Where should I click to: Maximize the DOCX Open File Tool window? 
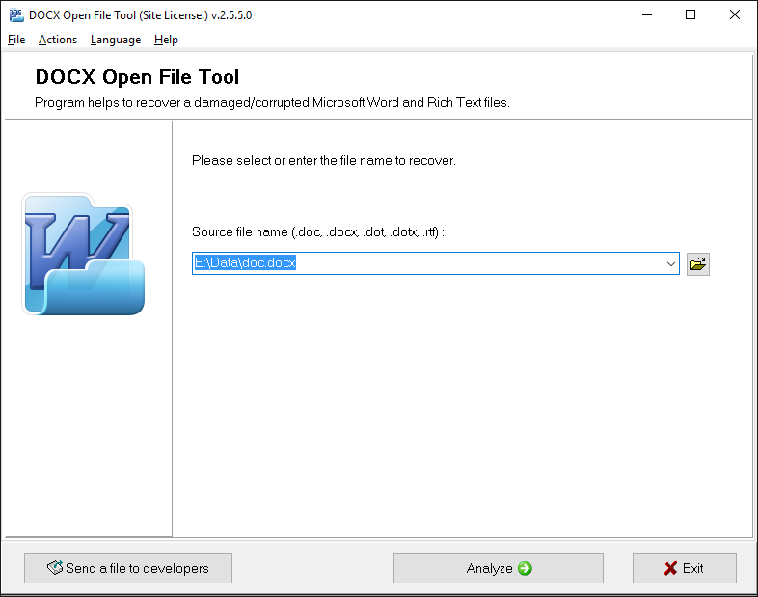point(690,15)
